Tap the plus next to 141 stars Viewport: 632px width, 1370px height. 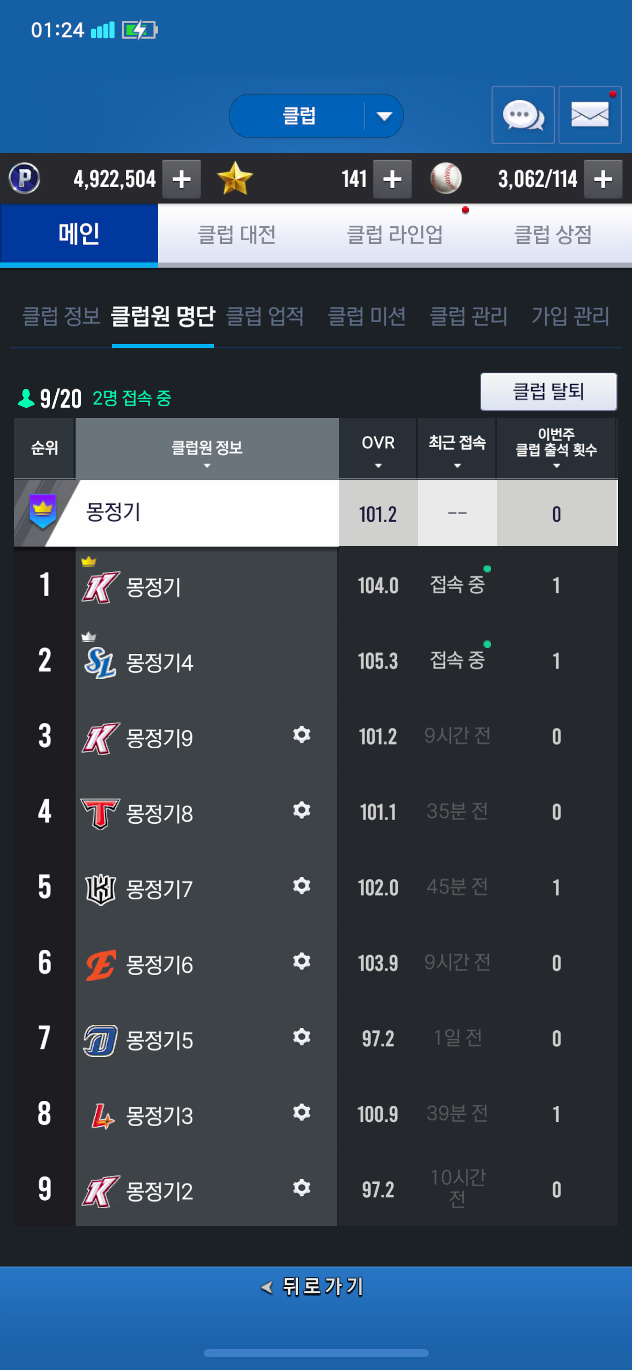tap(392, 179)
